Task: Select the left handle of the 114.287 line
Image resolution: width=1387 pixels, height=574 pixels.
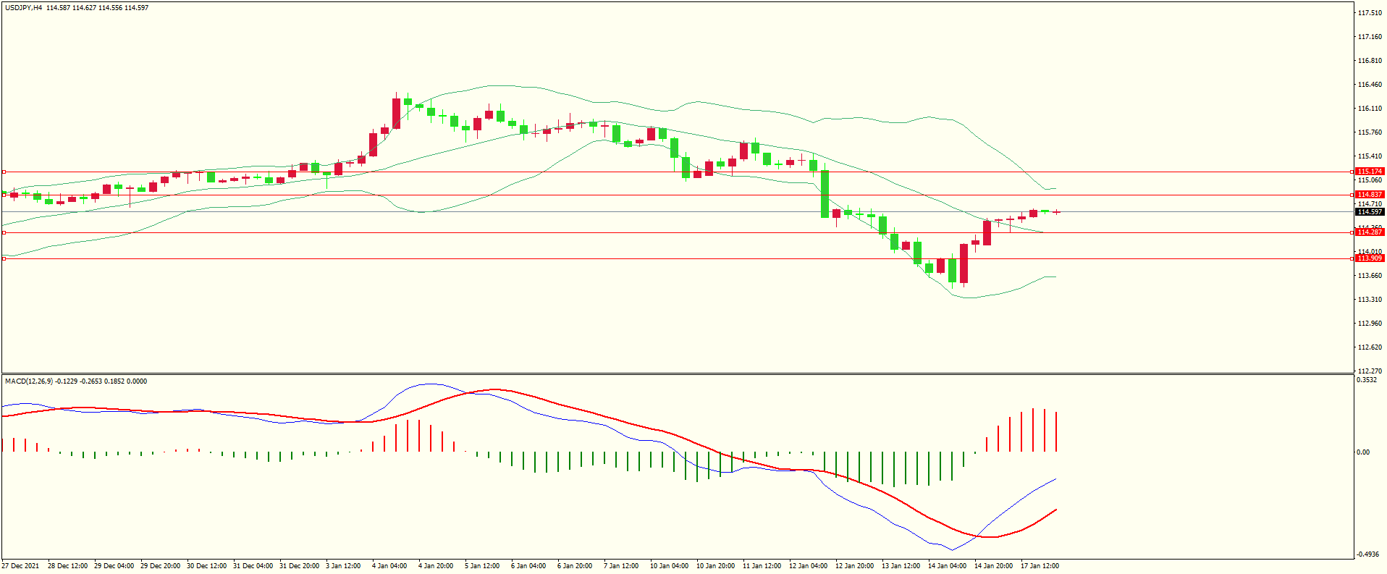Action: point(4,232)
